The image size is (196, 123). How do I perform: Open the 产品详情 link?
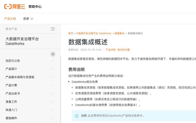point(110,50)
